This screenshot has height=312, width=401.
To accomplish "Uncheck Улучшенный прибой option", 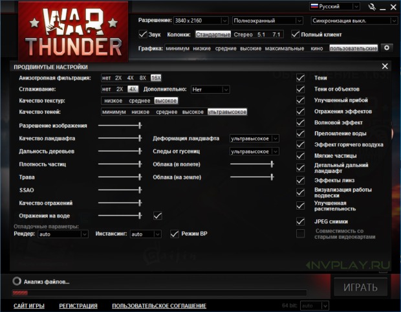I will [300, 100].
